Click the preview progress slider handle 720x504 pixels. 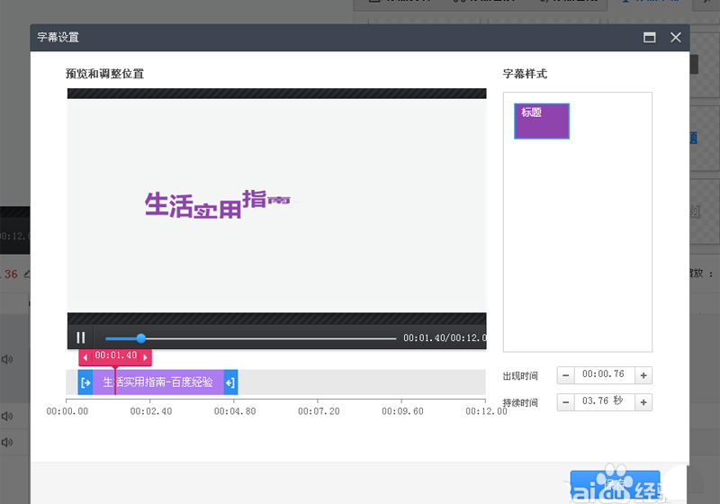click(x=141, y=338)
